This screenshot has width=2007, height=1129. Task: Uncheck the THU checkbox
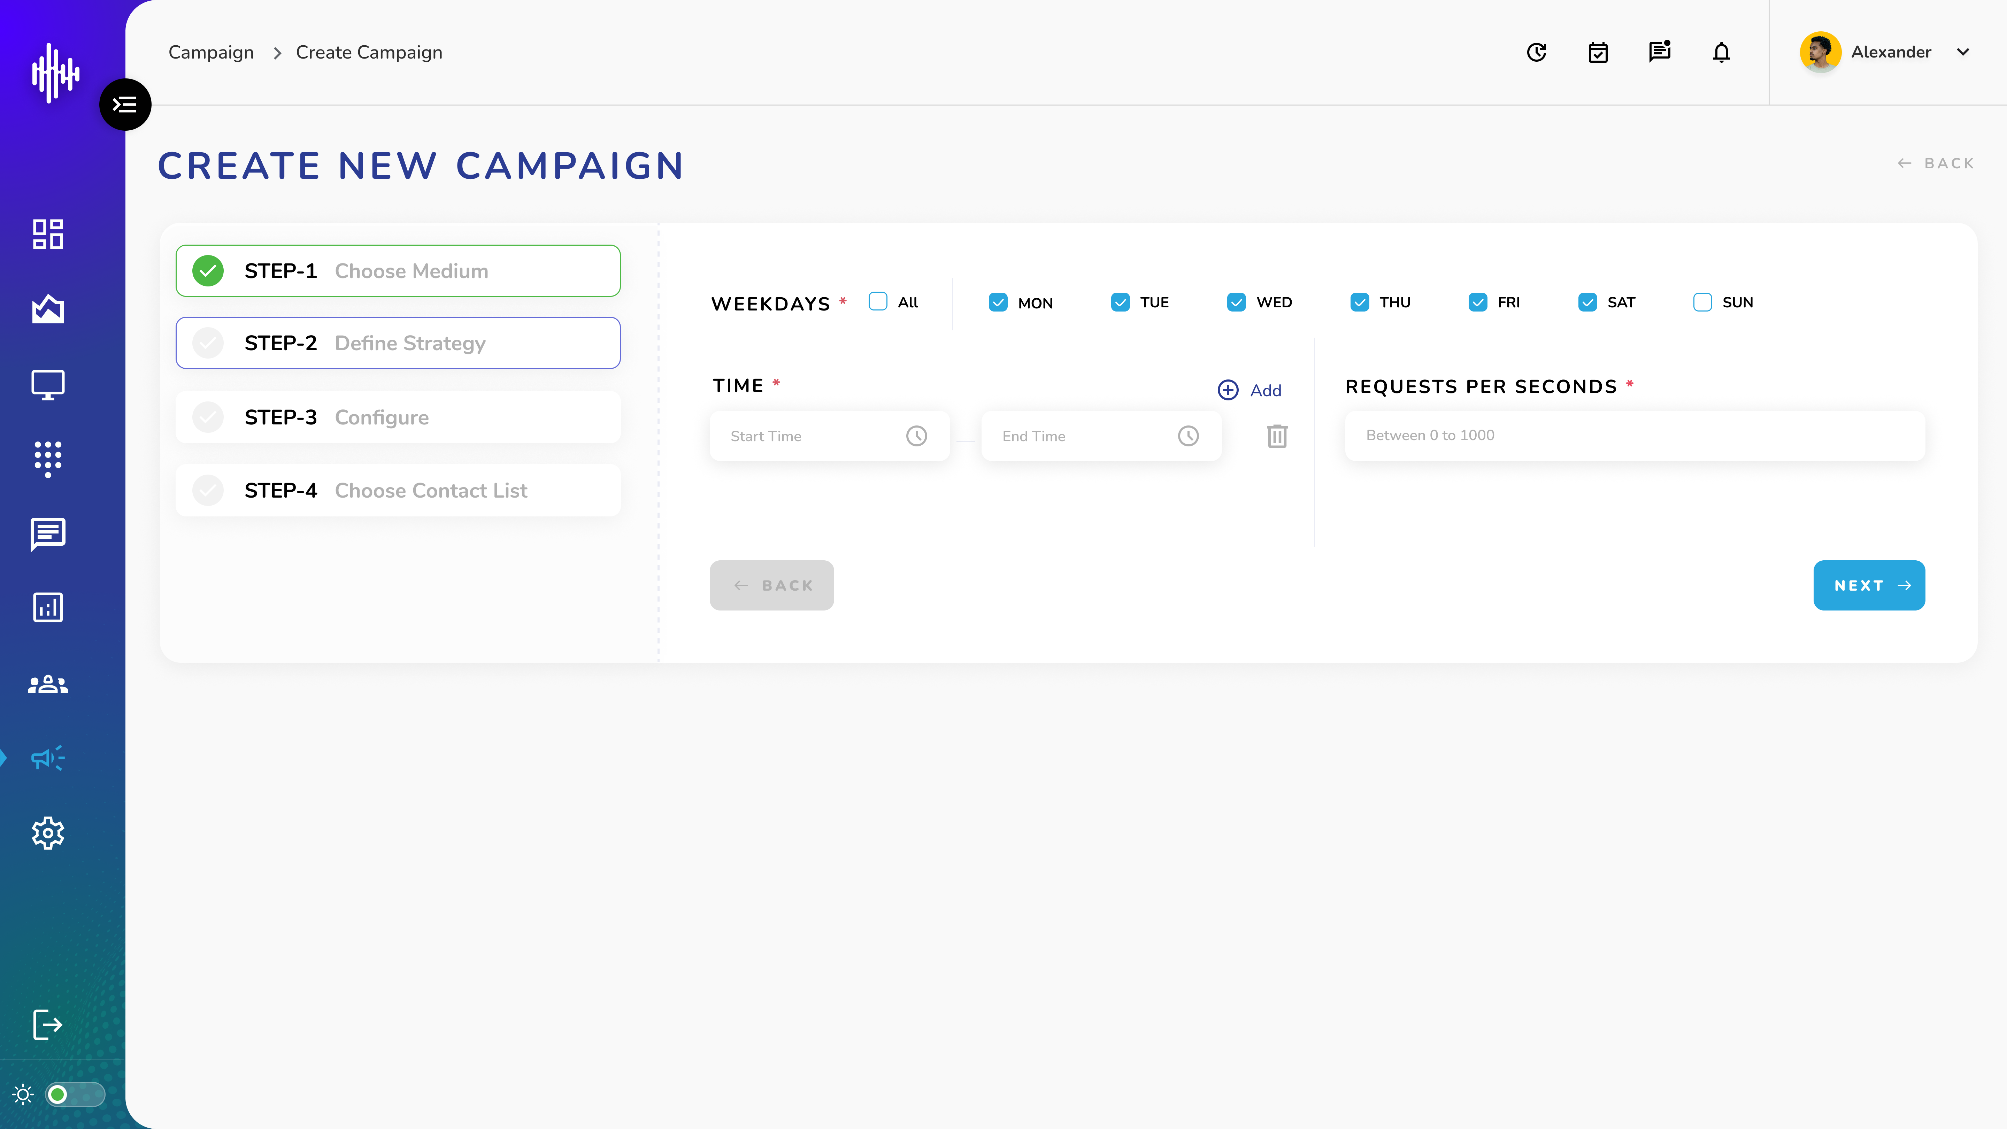tap(1359, 302)
